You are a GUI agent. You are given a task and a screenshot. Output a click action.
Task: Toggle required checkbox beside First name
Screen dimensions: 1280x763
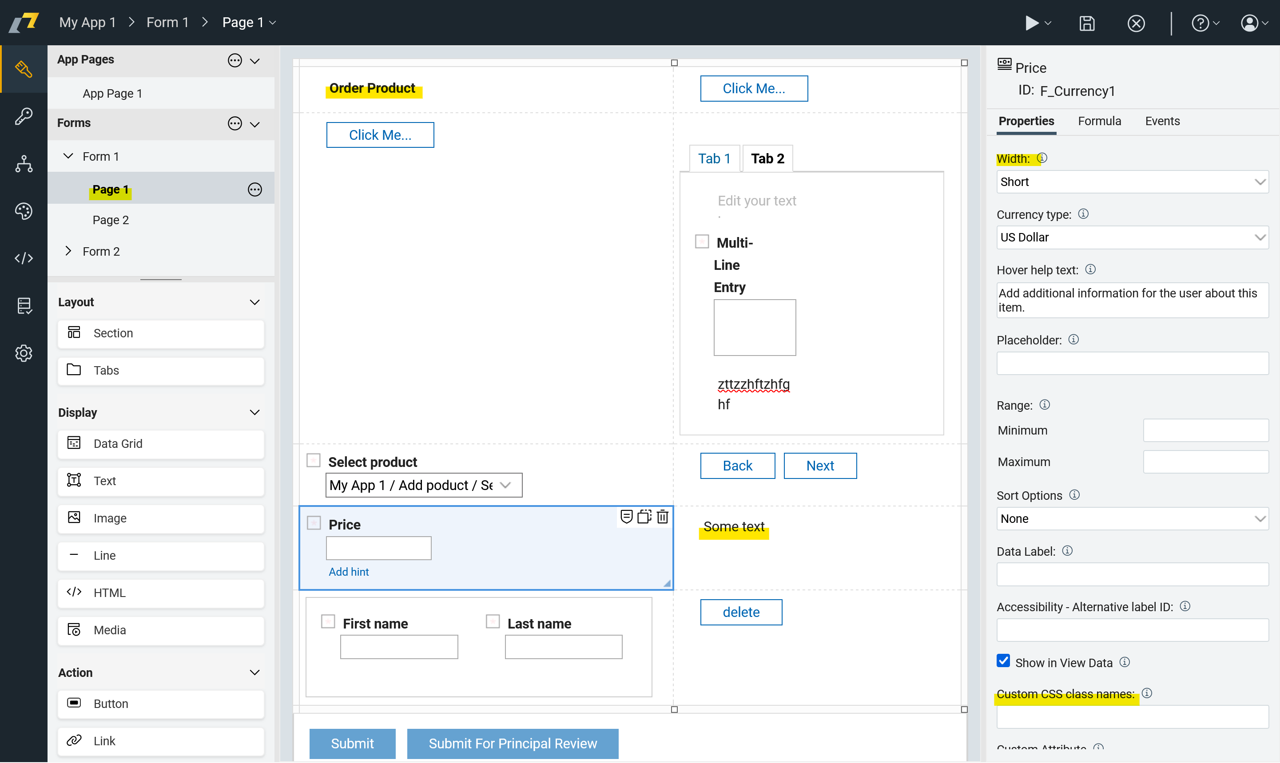pyautogui.click(x=328, y=621)
